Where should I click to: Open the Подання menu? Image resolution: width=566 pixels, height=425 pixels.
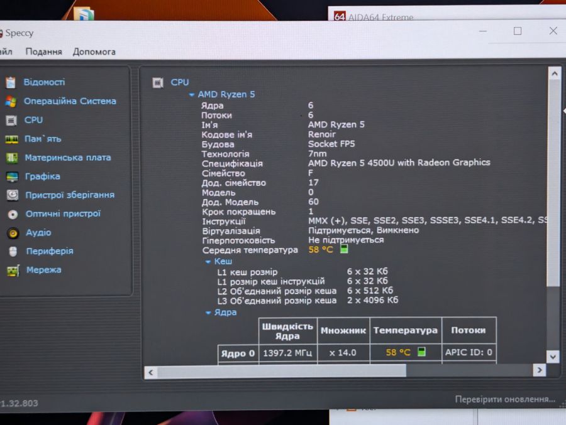[43, 52]
